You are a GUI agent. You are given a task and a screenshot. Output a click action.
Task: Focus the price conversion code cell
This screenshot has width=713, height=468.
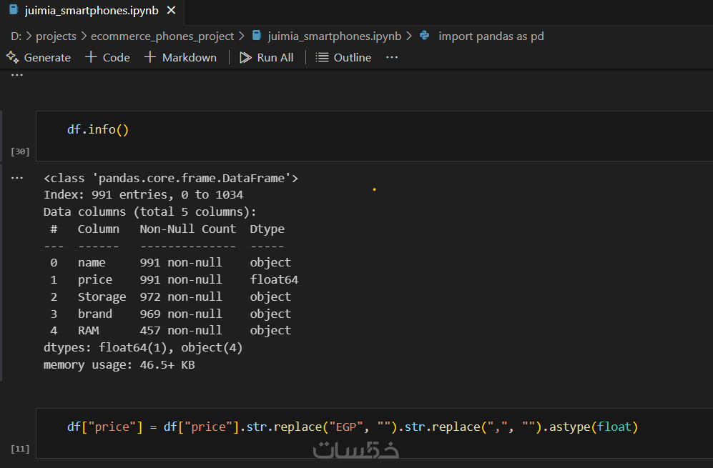pos(358,427)
